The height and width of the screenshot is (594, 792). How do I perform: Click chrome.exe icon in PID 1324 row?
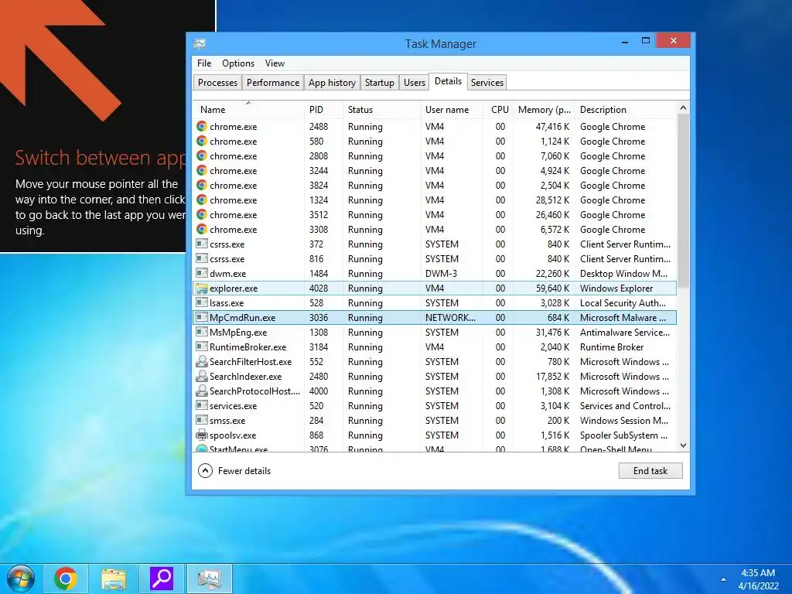point(202,200)
